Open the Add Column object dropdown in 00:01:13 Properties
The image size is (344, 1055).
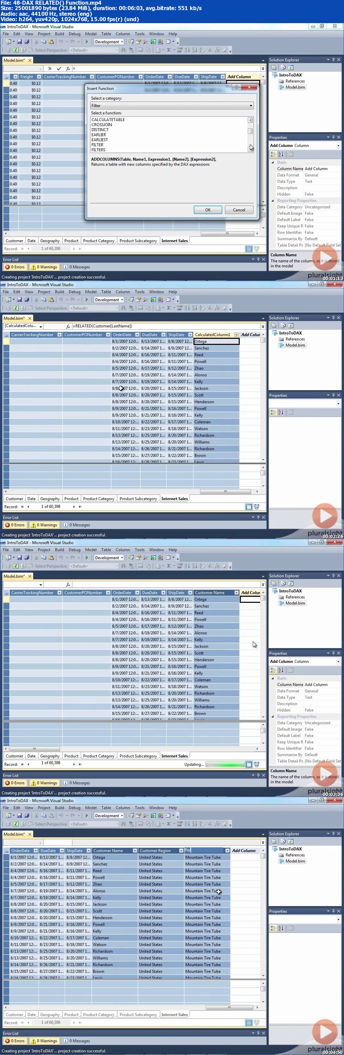point(338,146)
